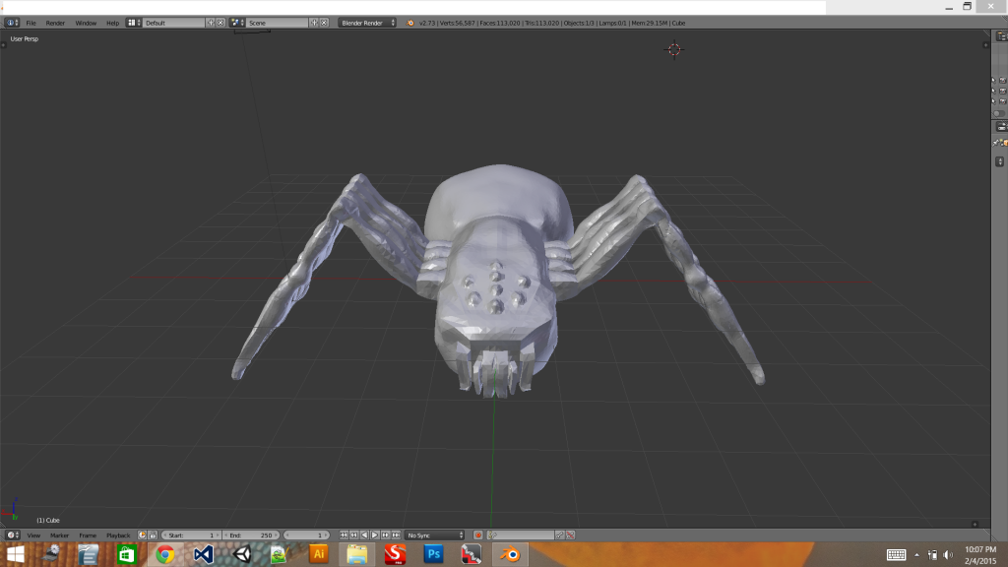Click the Scene name field

[278, 23]
